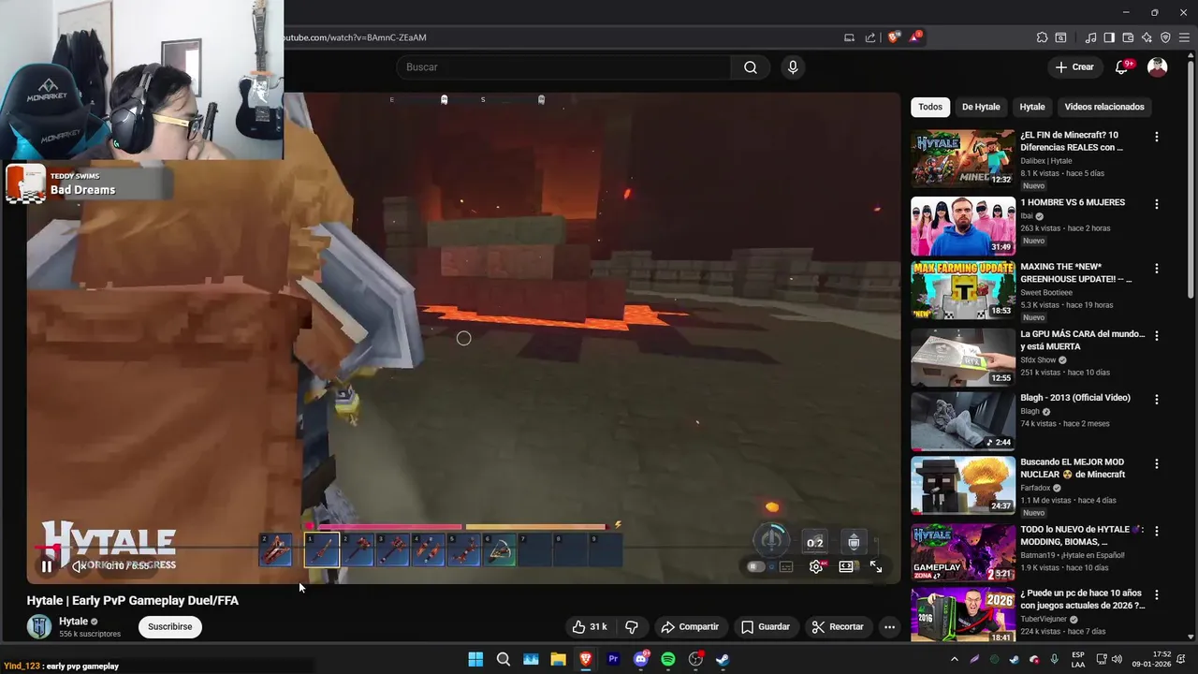Click the share page icon in address bar
1198x674 pixels.
pos(870,37)
